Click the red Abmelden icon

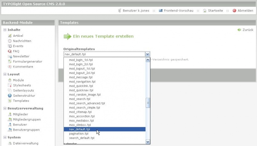click(235, 11)
